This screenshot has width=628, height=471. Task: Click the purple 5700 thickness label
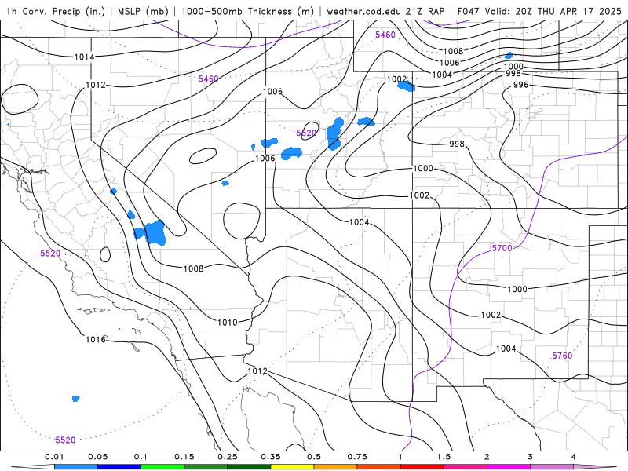[x=502, y=248]
